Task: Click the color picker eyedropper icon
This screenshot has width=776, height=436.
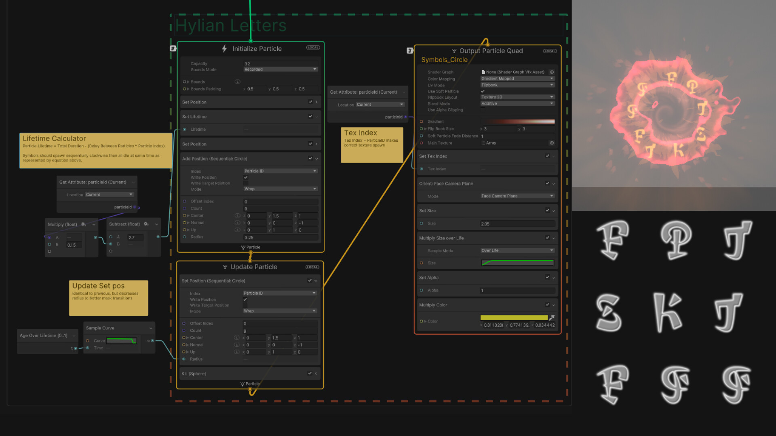Action: click(552, 318)
